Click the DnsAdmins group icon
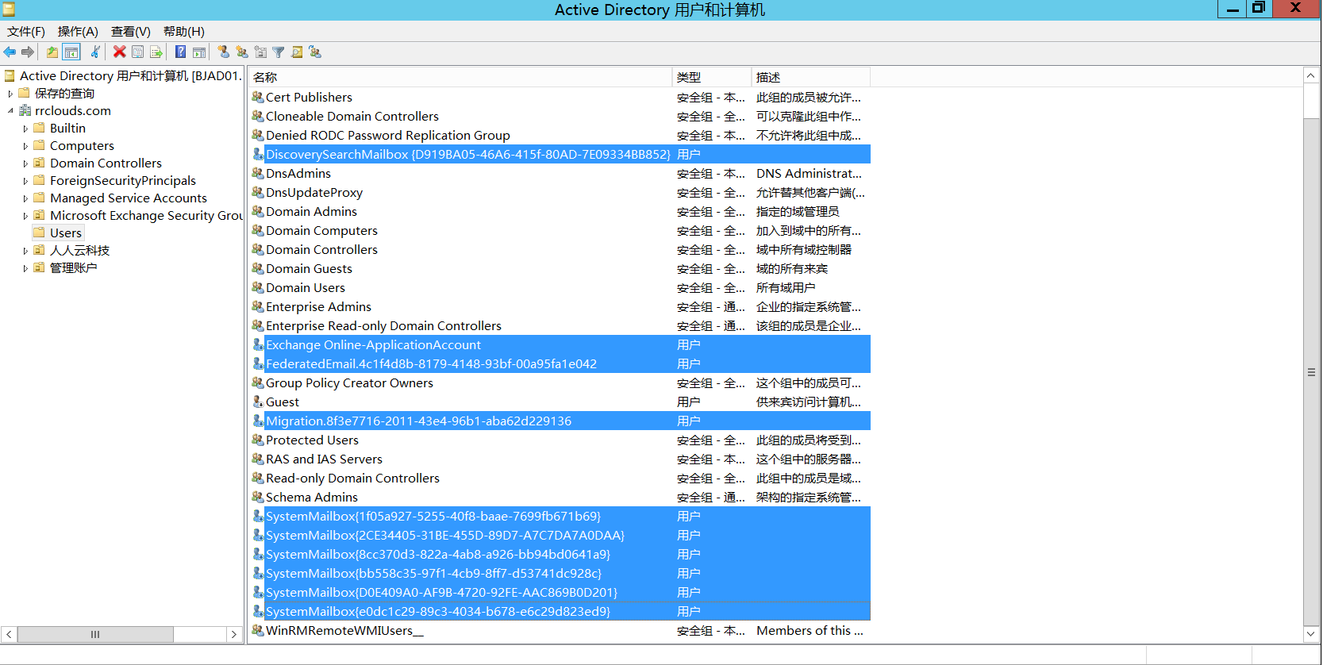This screenshot has width=1323, height=665. pos(258,173)
